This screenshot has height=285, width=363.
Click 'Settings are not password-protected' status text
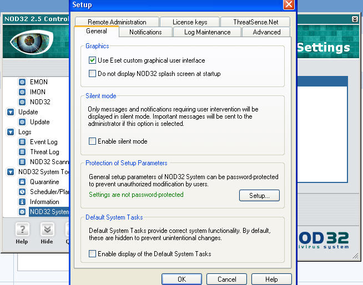click(136, 195)
